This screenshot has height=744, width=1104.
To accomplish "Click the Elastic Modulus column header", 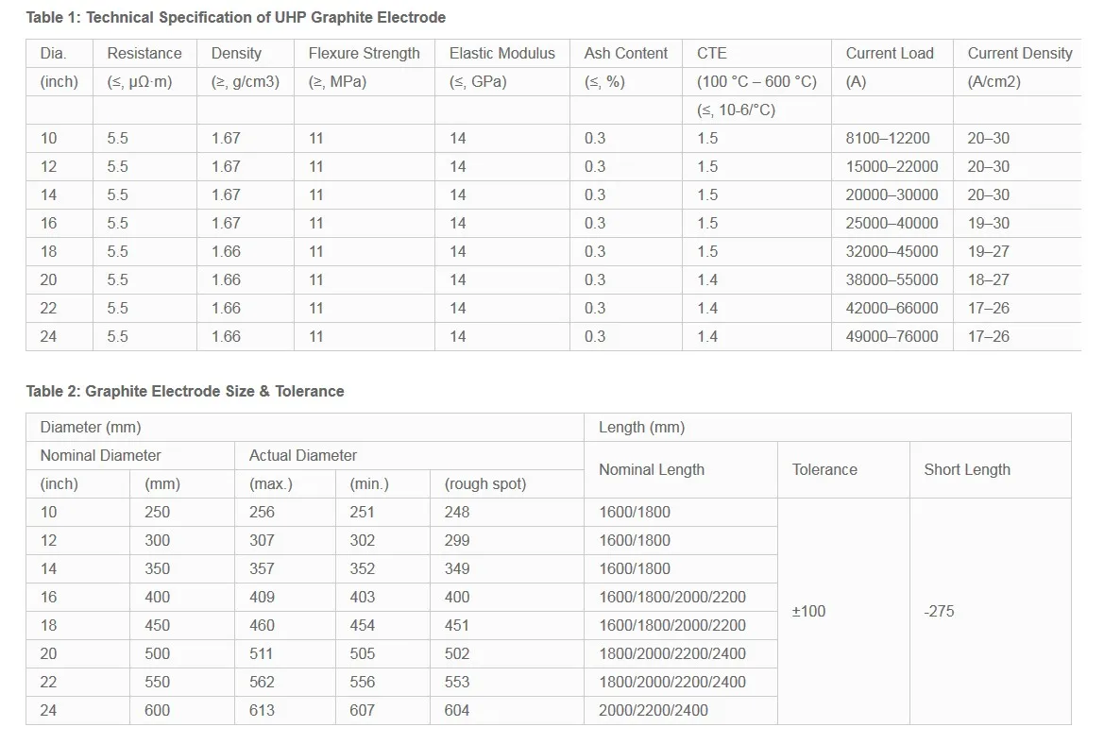I will (501, 53).
